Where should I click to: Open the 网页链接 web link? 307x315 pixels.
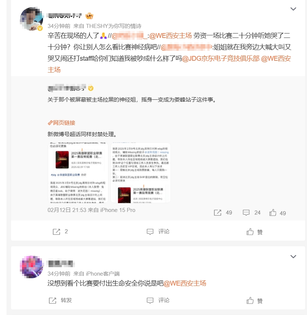61,123
